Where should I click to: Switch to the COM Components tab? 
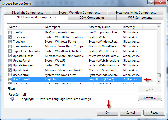click(x=92, y=18)
